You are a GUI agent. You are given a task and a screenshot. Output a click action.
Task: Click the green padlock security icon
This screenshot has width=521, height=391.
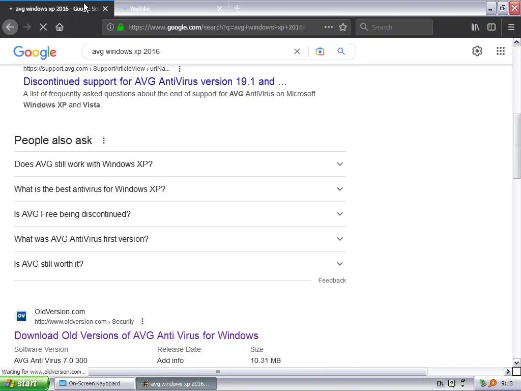(x=120, y=27)
